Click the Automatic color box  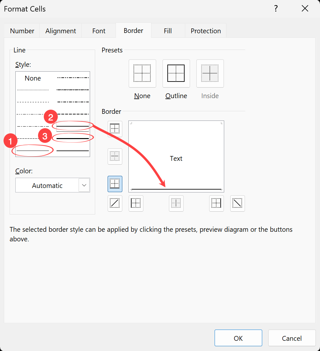(47, 185)
